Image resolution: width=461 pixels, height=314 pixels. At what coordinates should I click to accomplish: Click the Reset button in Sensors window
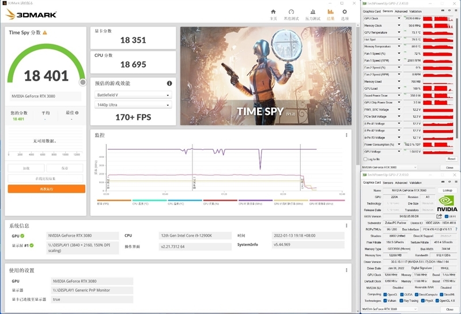point(451,159)
